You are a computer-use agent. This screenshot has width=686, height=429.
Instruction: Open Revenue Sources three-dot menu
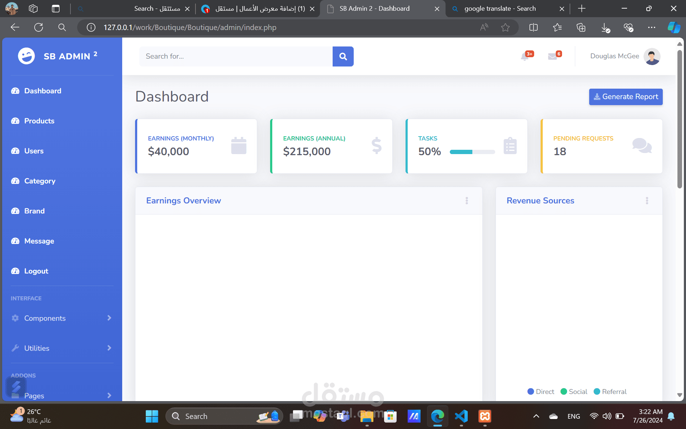(647, 201)
